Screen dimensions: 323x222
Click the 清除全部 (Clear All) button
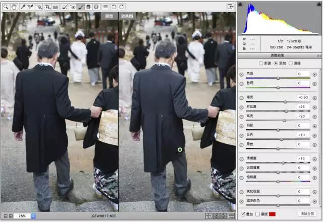(x=307, y=214)
